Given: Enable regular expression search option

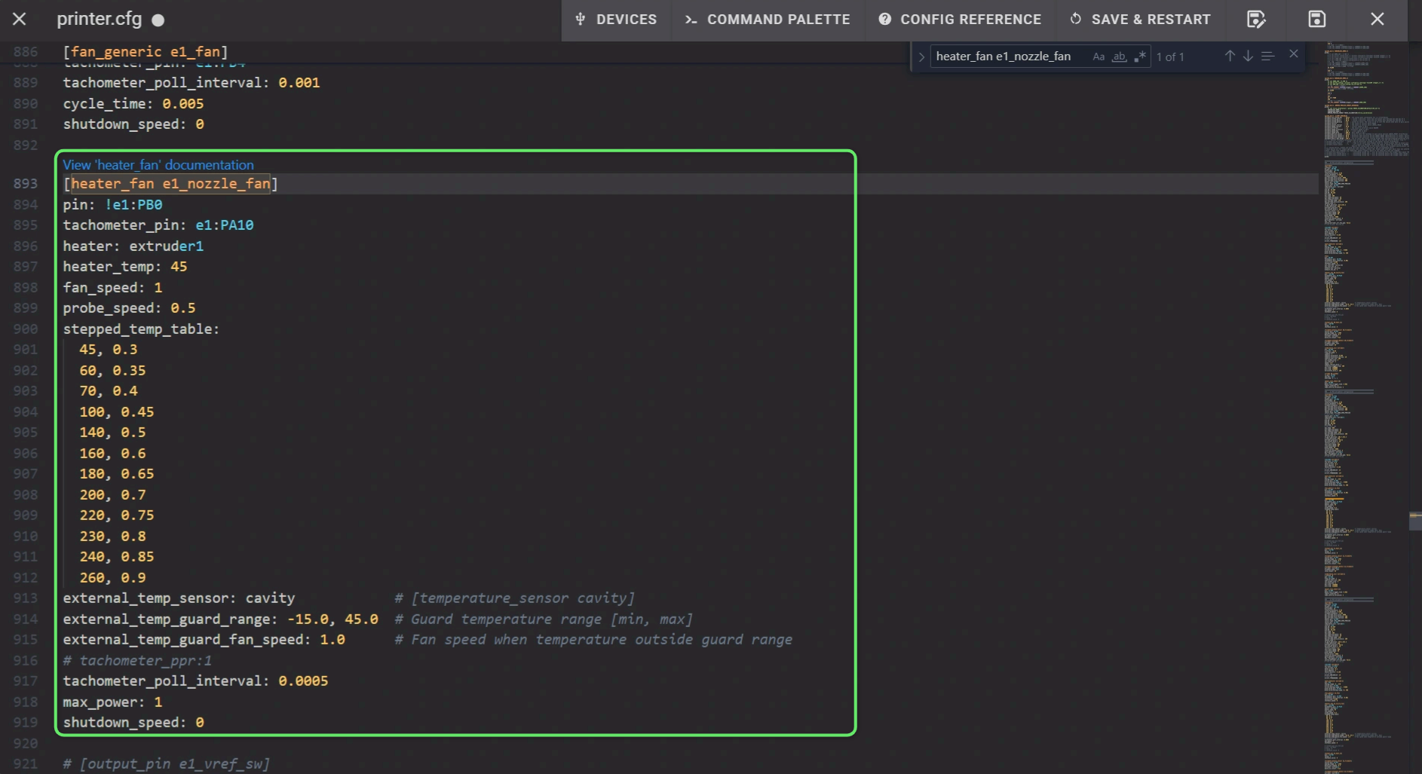Looking at the screenshot, I should [1139, 57].
